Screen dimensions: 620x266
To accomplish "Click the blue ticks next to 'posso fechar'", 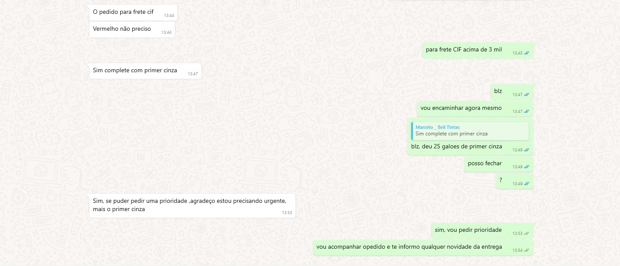I will [x=527, y=167].
